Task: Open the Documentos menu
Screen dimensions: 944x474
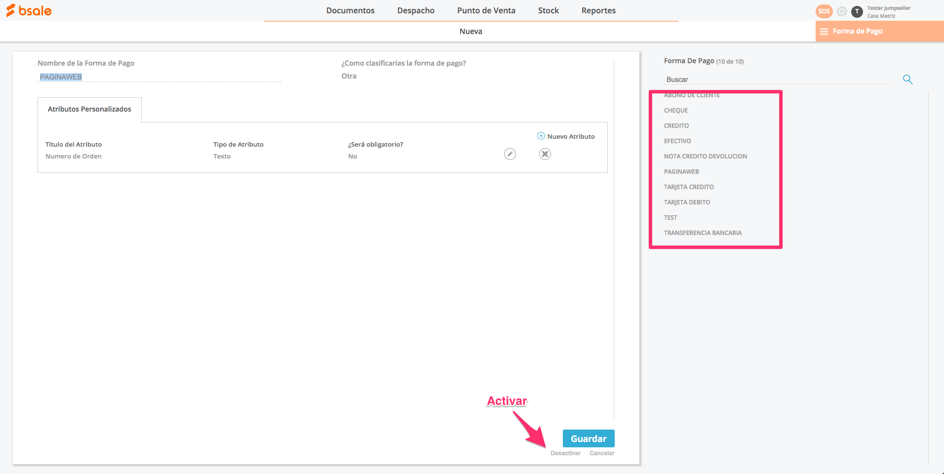Action: click(350, 10)
